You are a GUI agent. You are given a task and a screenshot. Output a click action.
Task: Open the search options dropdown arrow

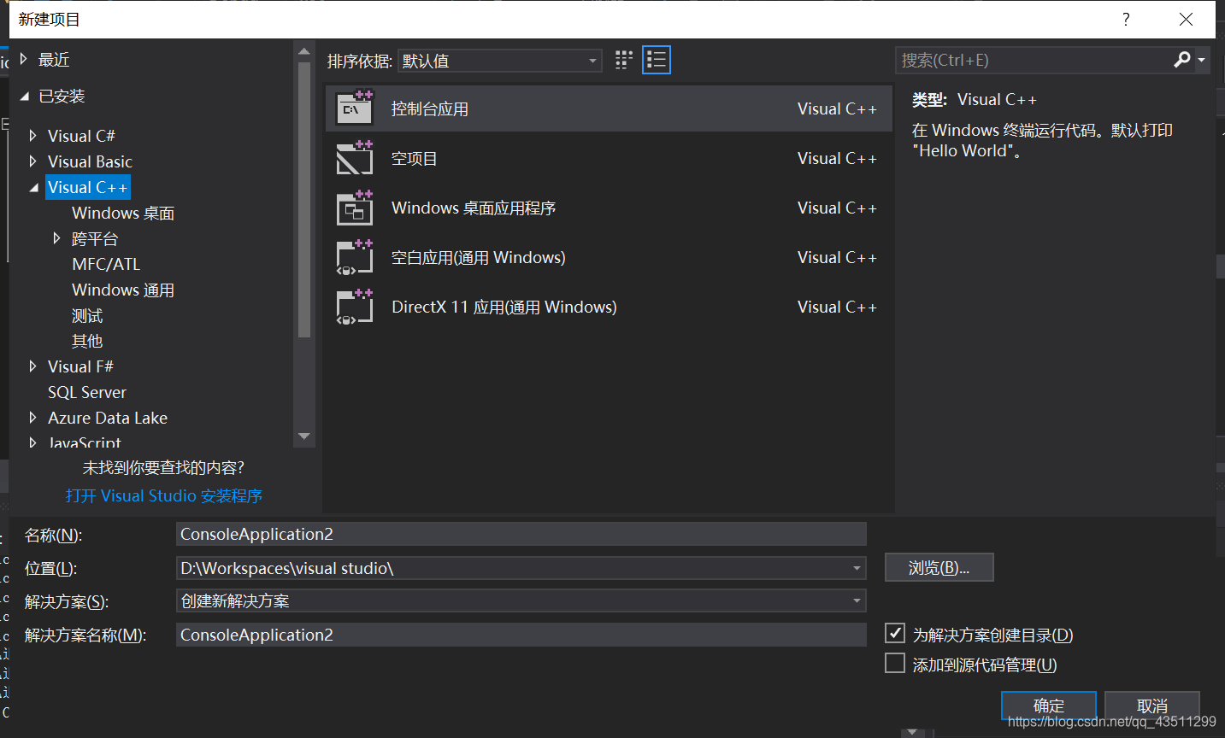1202,60
